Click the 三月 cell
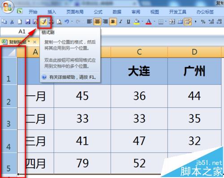 click(x=35, y=141)
